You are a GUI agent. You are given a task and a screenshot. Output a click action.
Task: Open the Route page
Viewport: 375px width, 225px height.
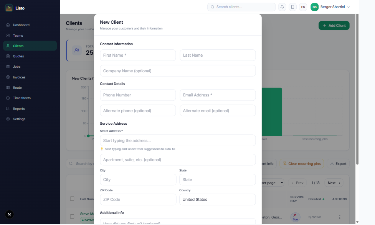click(x=30, y=88)
